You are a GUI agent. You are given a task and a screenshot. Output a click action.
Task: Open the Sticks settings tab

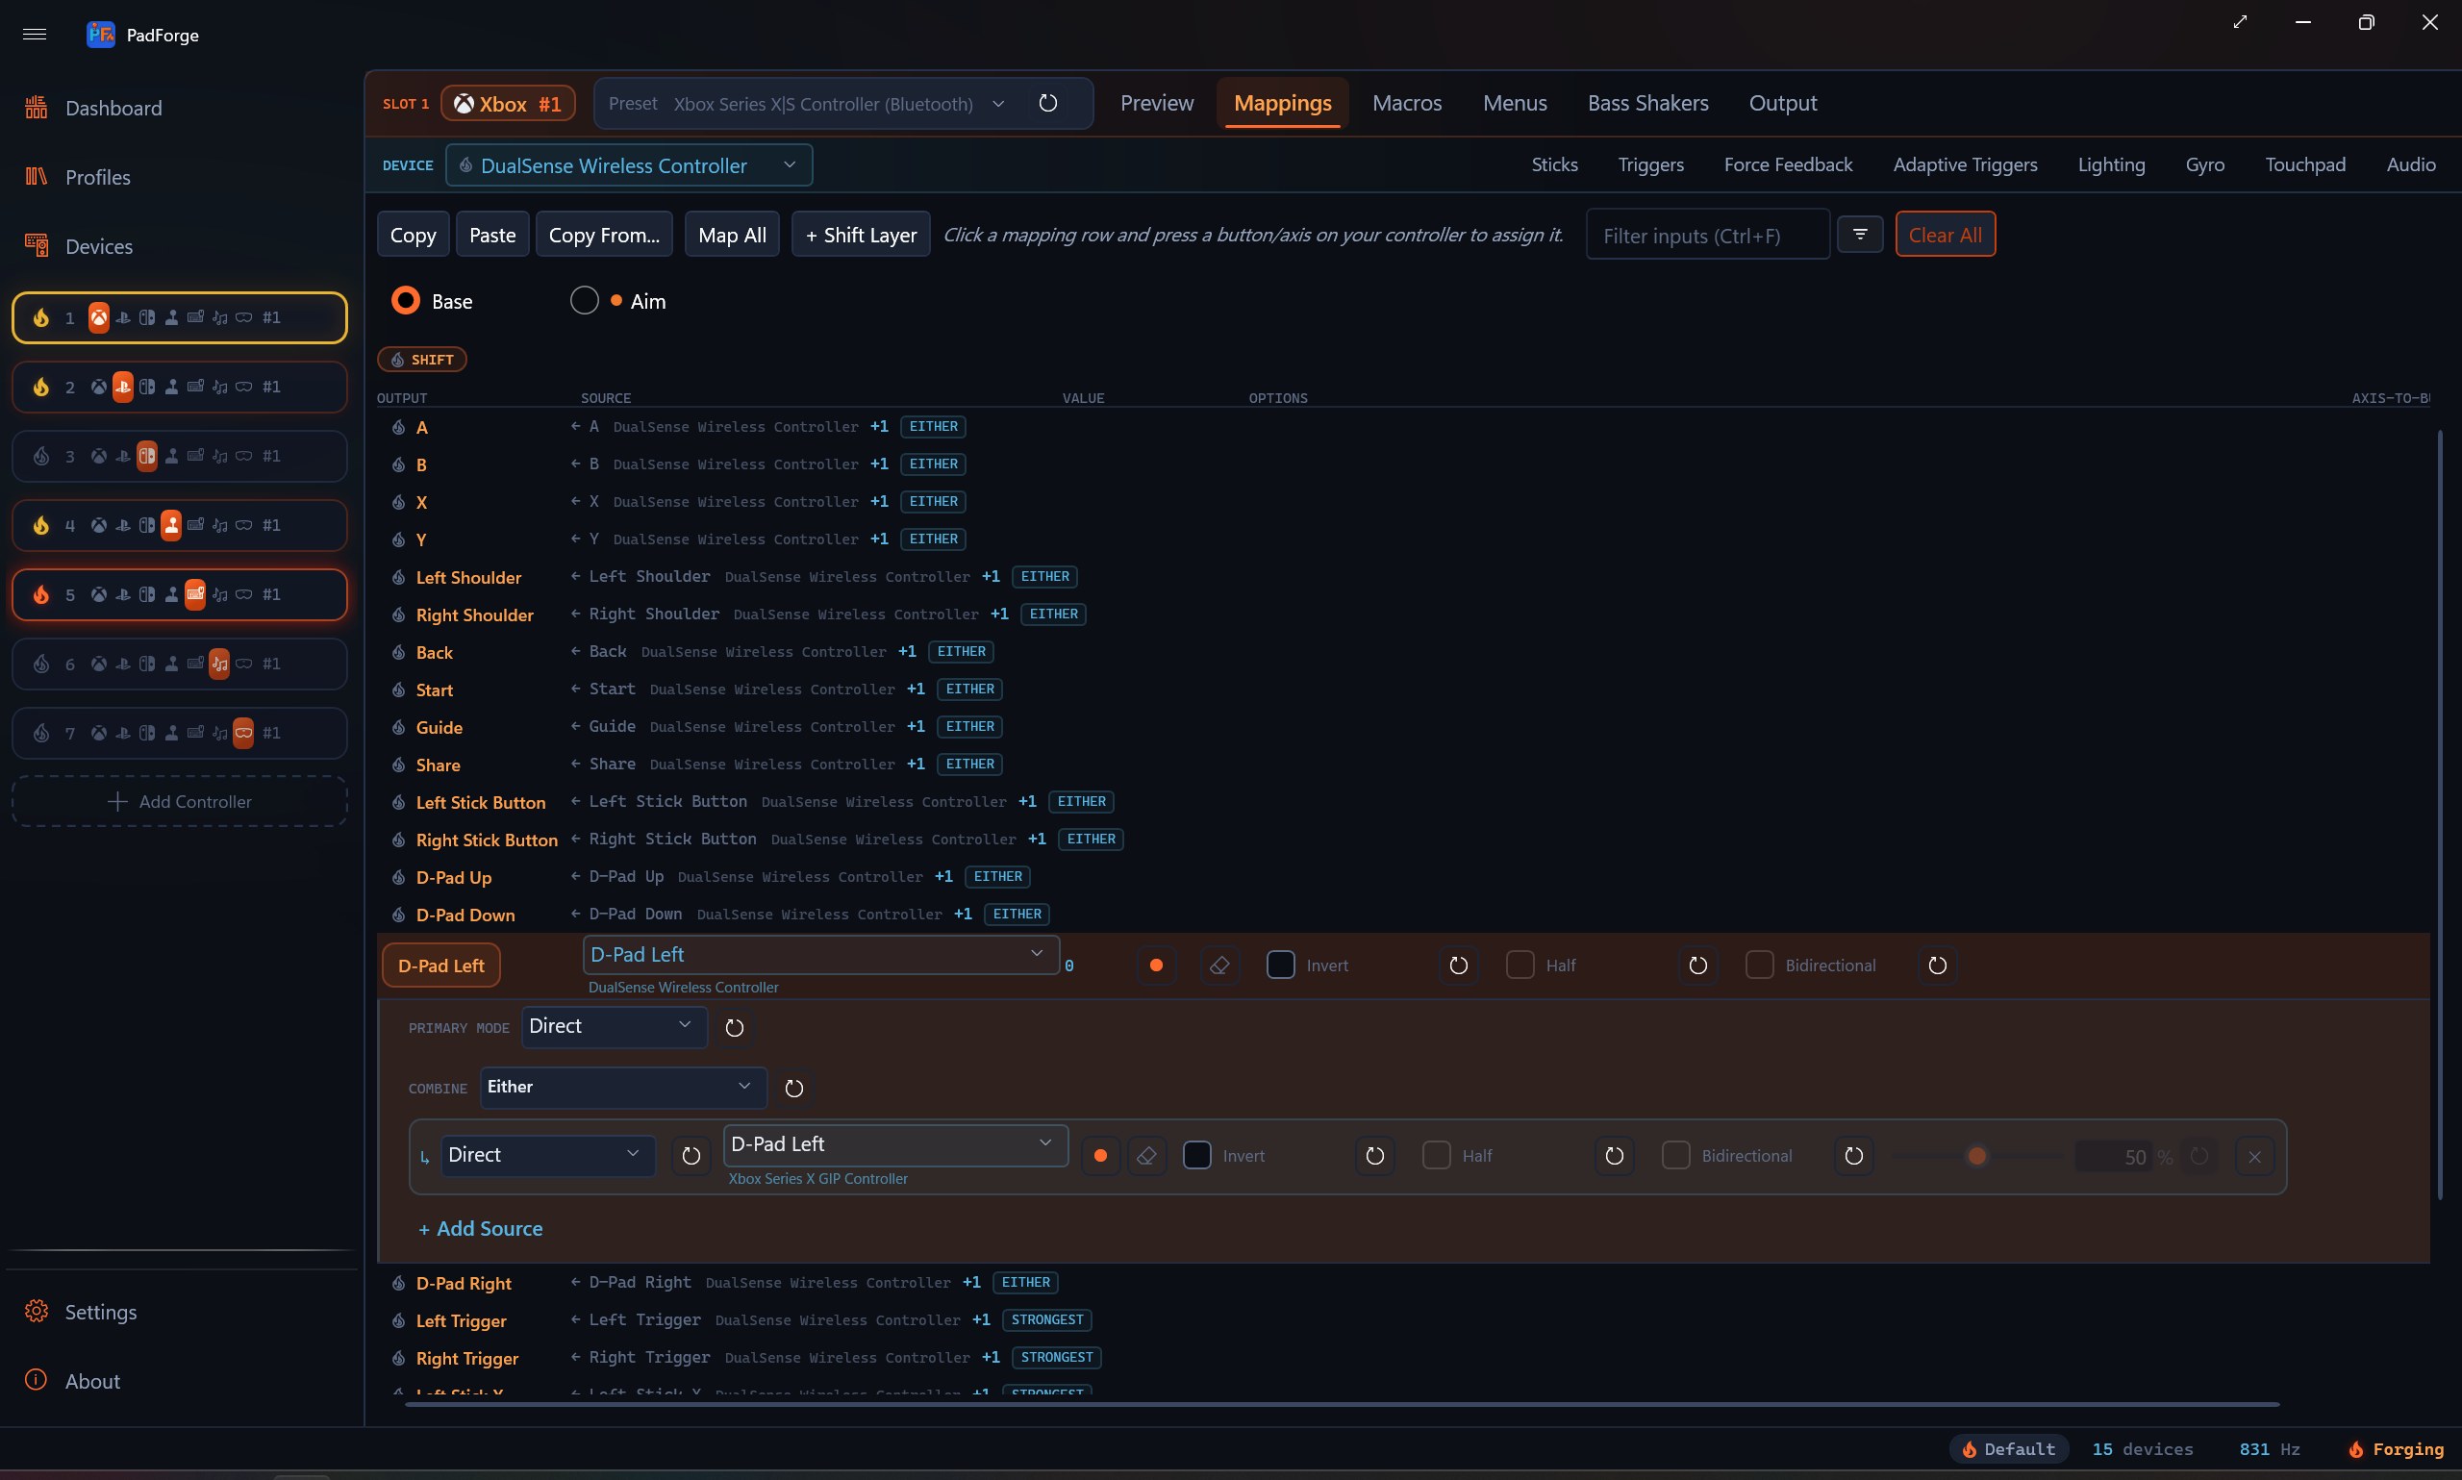pyautogui.click(x=1554, y=164)
